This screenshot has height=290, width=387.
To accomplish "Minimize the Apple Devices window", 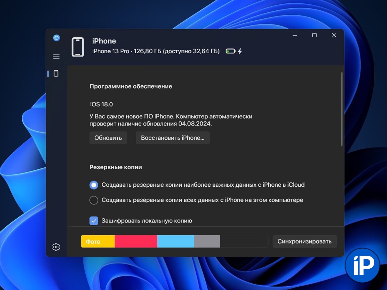I will 295,35.
